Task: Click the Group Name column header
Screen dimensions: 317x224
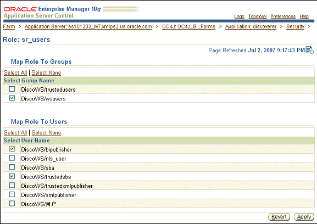Action: pyautogui.click(x=38, y=81)
